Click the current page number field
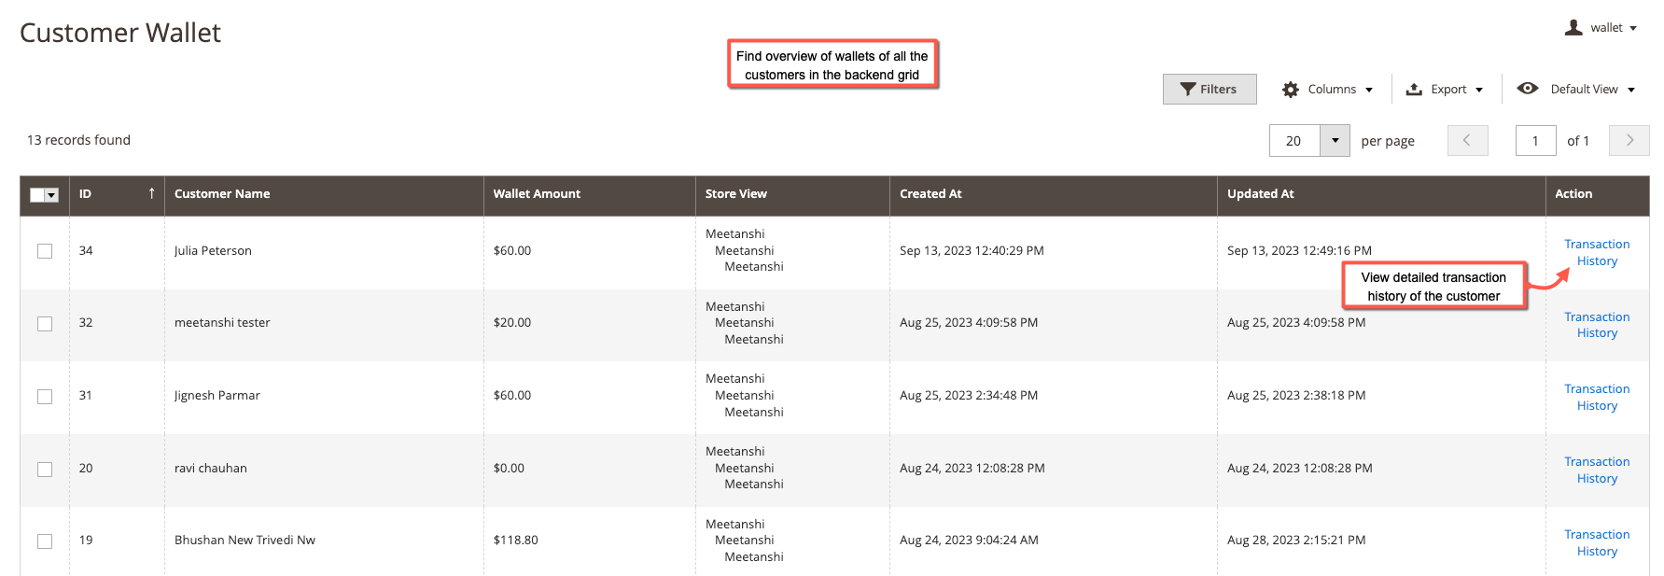1664x576 pixels. pyautogui.click(x=1536, y=141)
